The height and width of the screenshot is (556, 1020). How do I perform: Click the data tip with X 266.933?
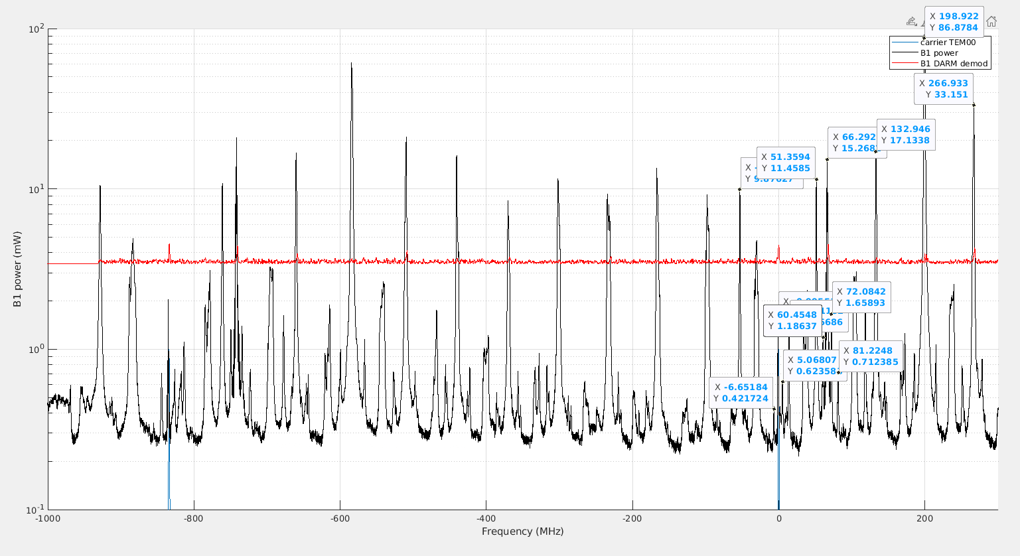pyautogui.click(x=944, y=89)
